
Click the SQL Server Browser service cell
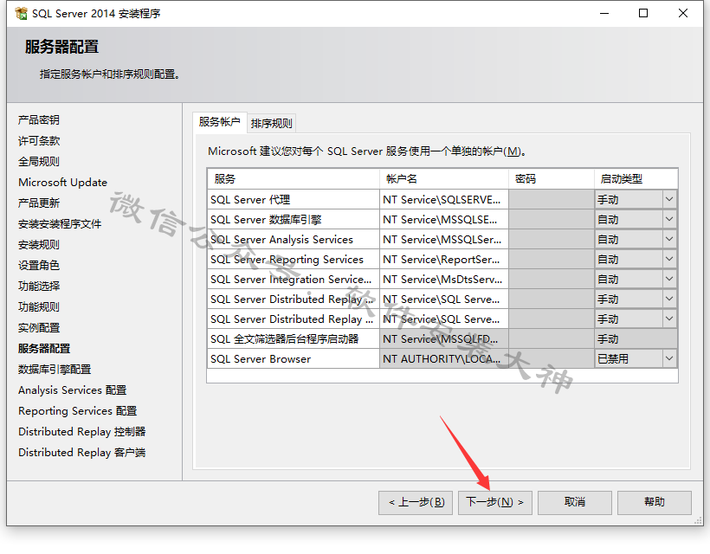(294, 358)
